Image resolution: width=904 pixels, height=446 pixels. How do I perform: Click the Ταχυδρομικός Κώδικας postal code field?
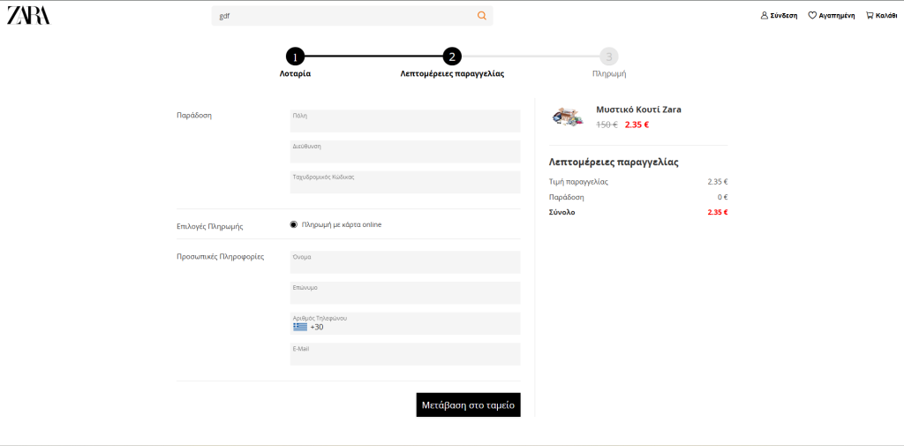(x=405, y=182)
